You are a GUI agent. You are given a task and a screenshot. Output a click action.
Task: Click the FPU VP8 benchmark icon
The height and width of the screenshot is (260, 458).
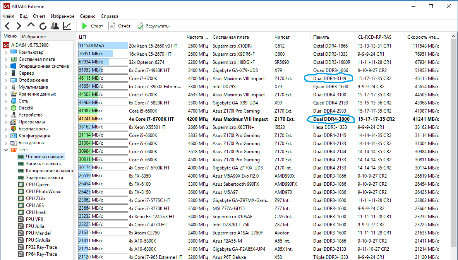(21, 219)
